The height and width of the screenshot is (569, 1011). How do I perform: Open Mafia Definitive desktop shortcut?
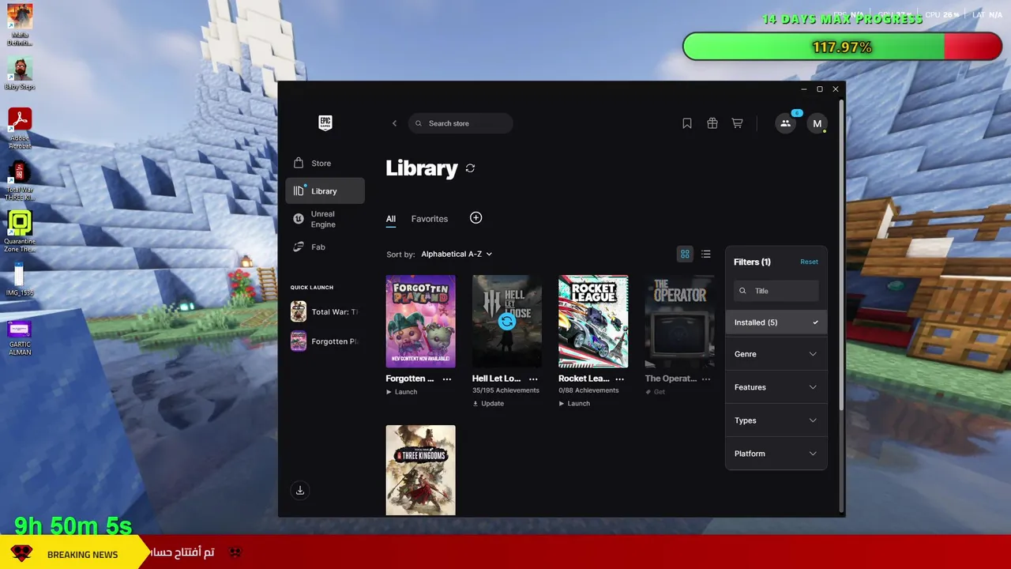coord(20,25)
